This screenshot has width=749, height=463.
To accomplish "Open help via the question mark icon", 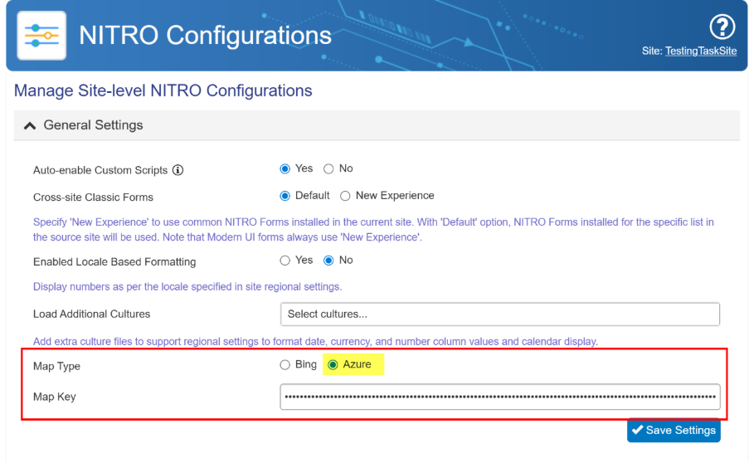I will [722, 27].
